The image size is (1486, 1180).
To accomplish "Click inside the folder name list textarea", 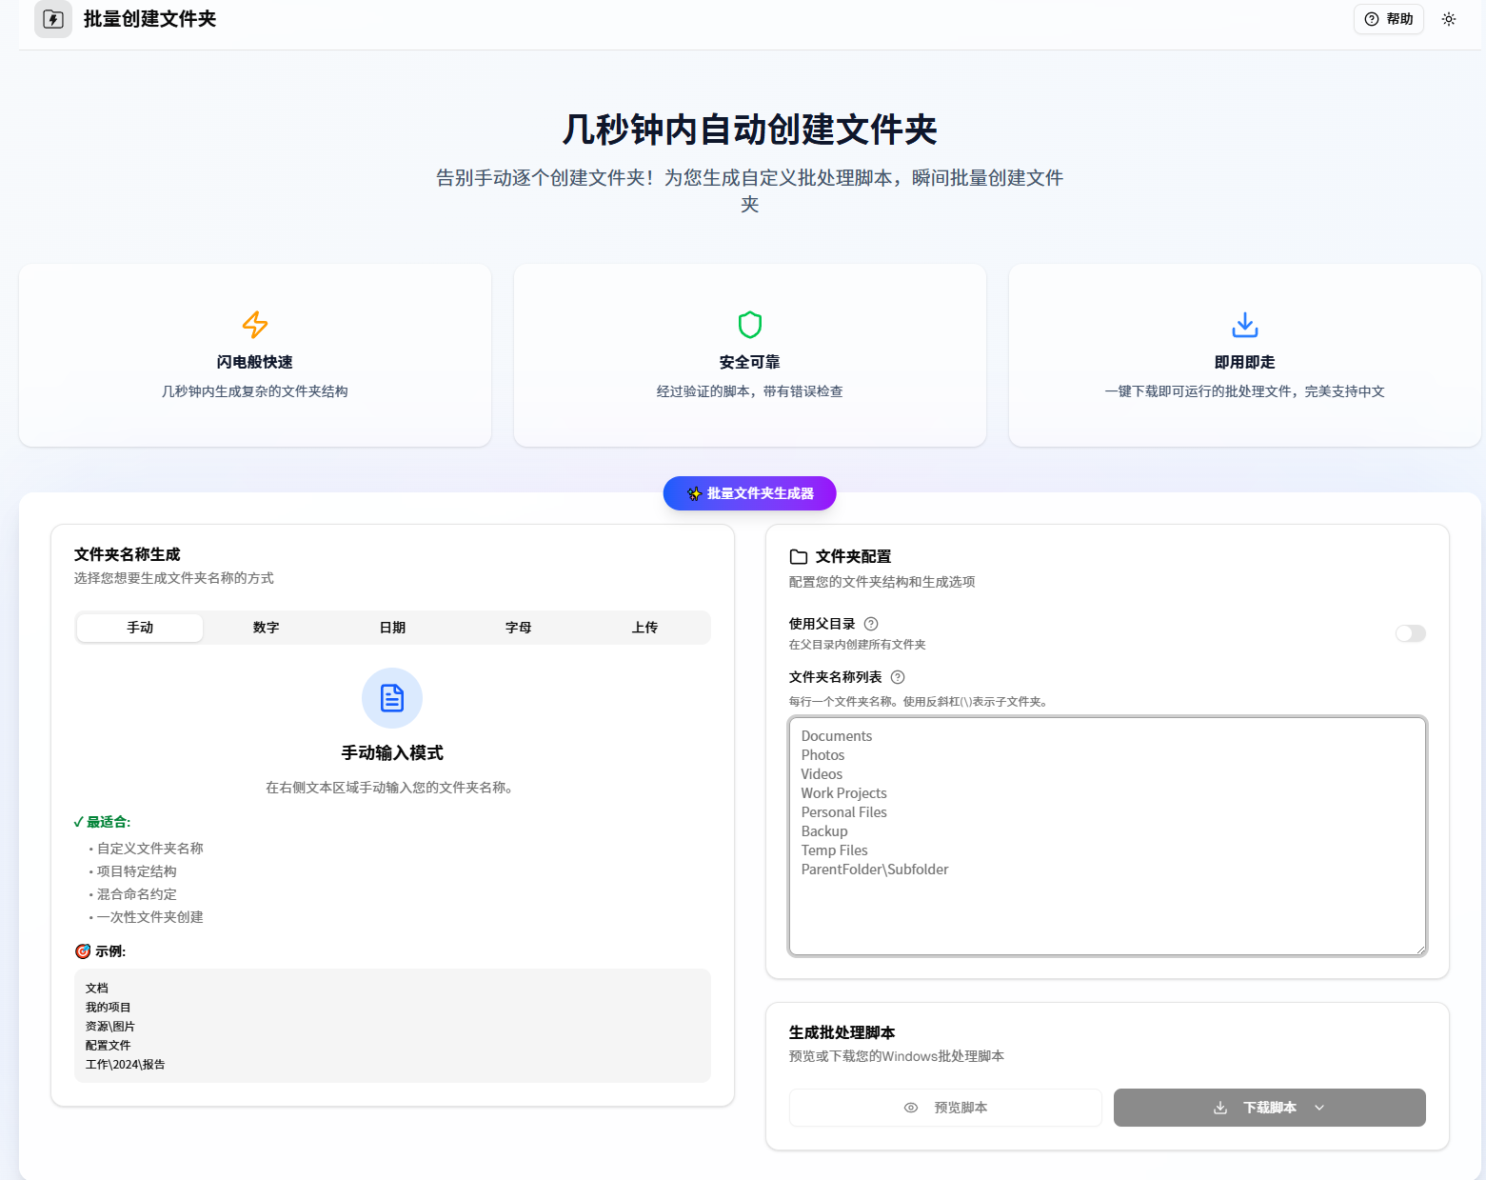I will point(1106,838).
